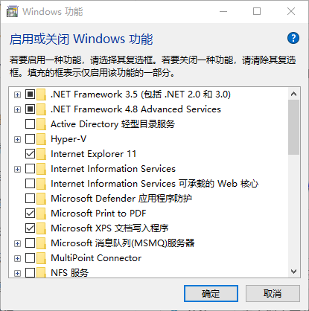Viewport: 309px width, 311px height.
Task: Expand the .NET Framework 3.5 node
Action: (x=17, y=94)
